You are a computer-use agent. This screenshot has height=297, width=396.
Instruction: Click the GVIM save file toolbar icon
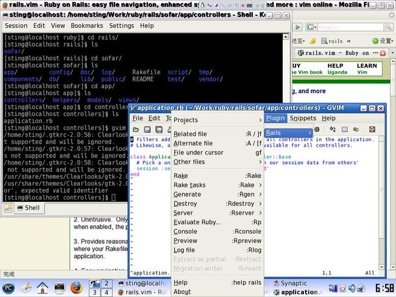[x=147, y=130]
